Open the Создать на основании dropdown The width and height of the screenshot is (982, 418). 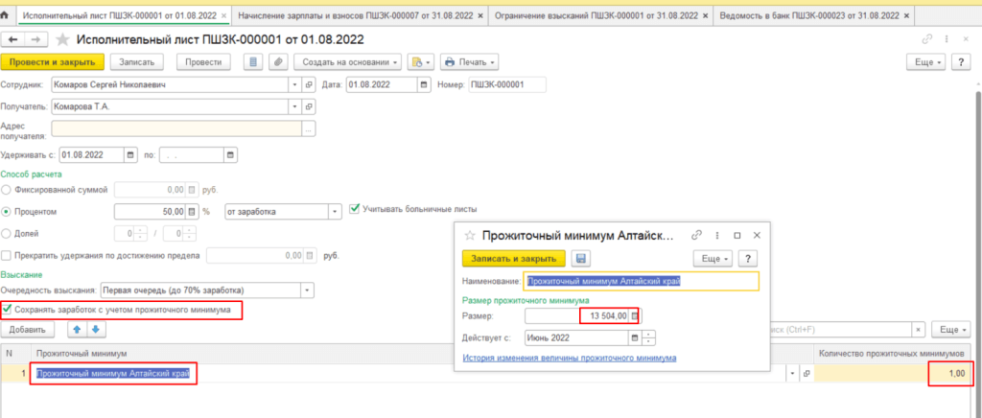click(x=350, y=61)
